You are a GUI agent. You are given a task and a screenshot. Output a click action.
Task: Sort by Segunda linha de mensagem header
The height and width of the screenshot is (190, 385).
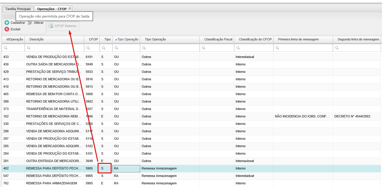point(357,39)
